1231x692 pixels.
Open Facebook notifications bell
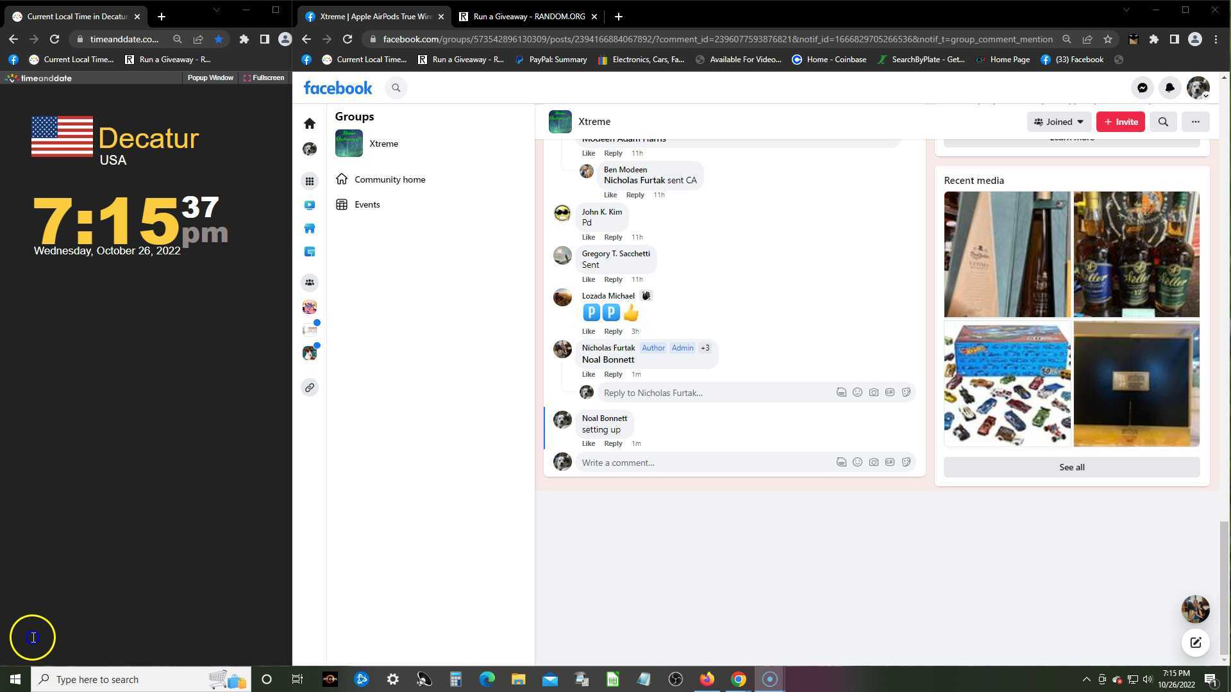1169,88
